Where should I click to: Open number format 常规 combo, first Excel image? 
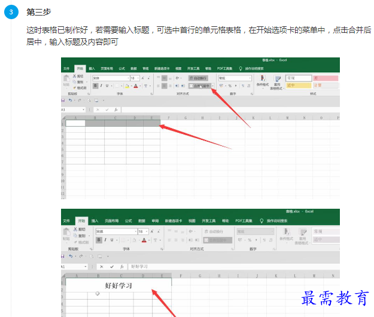(x=235, y=78)
